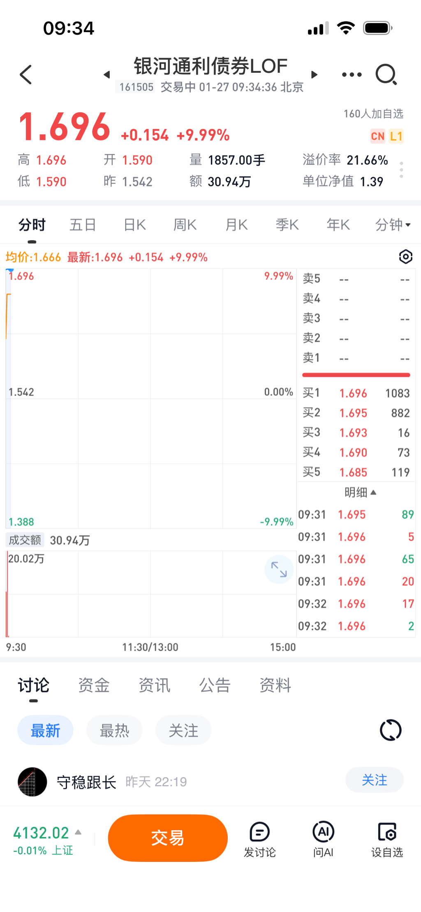Switch to the 资金 tab

click(94, 685)
